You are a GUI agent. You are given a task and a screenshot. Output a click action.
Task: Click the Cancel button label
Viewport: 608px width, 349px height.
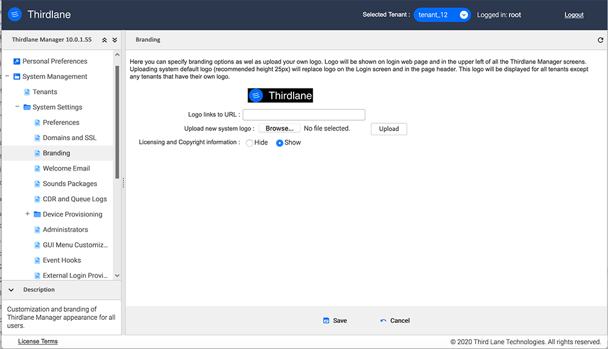(x=400, y=320)
